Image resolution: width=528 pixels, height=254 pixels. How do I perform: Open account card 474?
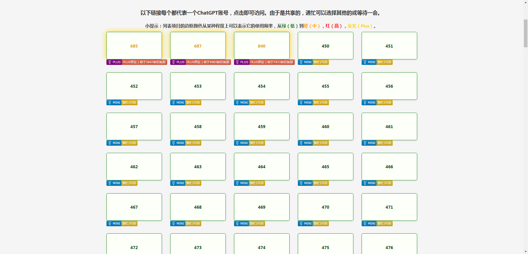click(262, 244)
